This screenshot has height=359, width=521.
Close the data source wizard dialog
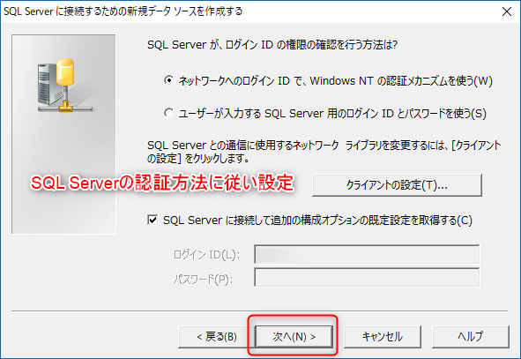[507, 11]
